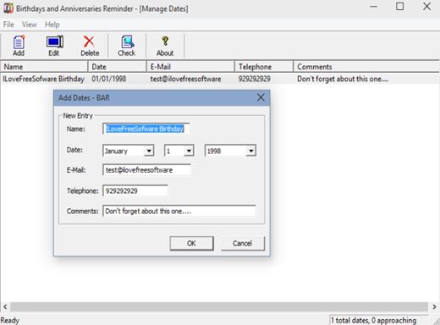Click the left scroll arrow
The image size is (440, 325).
tap(5, 306)
